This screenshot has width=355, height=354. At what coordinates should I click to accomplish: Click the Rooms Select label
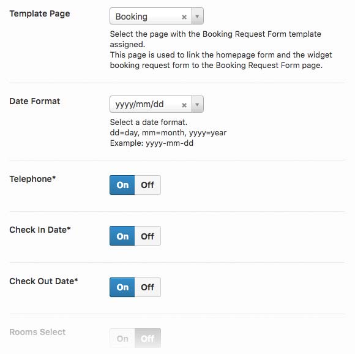[37, 332]
